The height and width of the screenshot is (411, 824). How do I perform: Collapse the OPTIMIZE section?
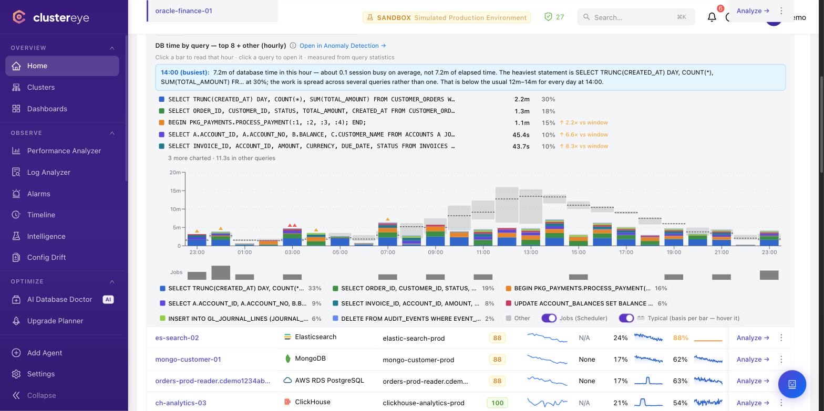point(112,282)
